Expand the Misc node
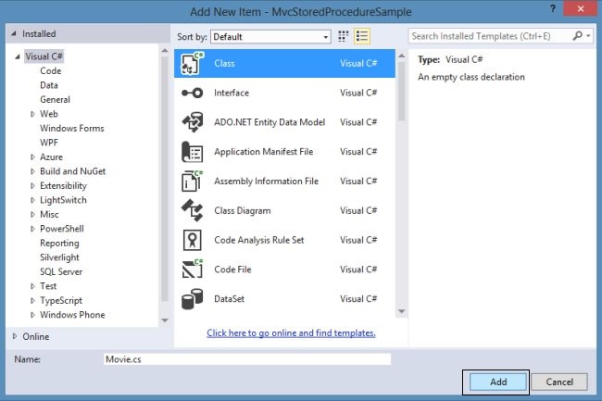The image size is (602, 401). (32, 215)
